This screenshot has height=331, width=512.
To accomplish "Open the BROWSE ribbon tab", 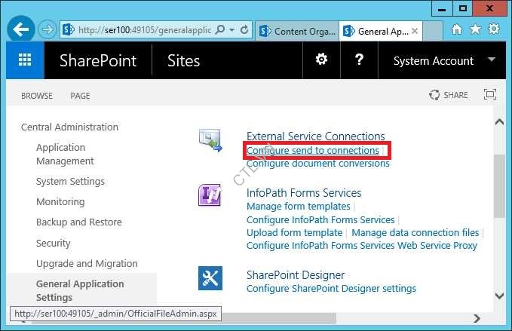I will coord(37,96).
